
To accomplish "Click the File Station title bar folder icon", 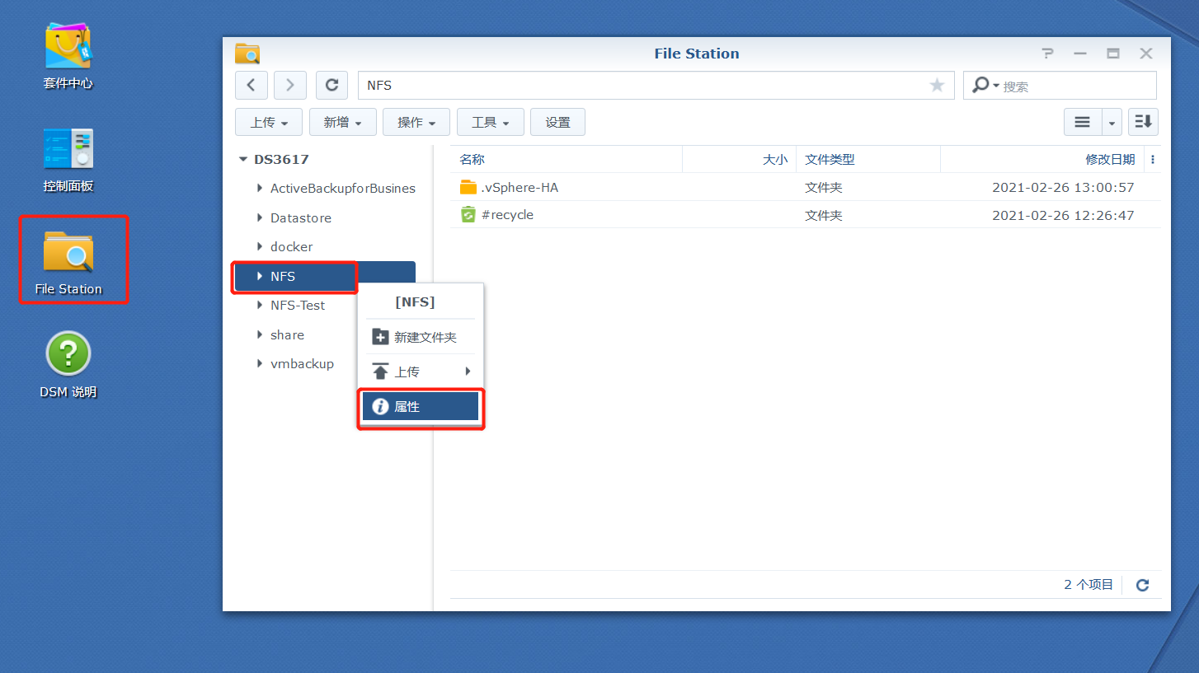I will pyautogui.click(x=247, y=54).
